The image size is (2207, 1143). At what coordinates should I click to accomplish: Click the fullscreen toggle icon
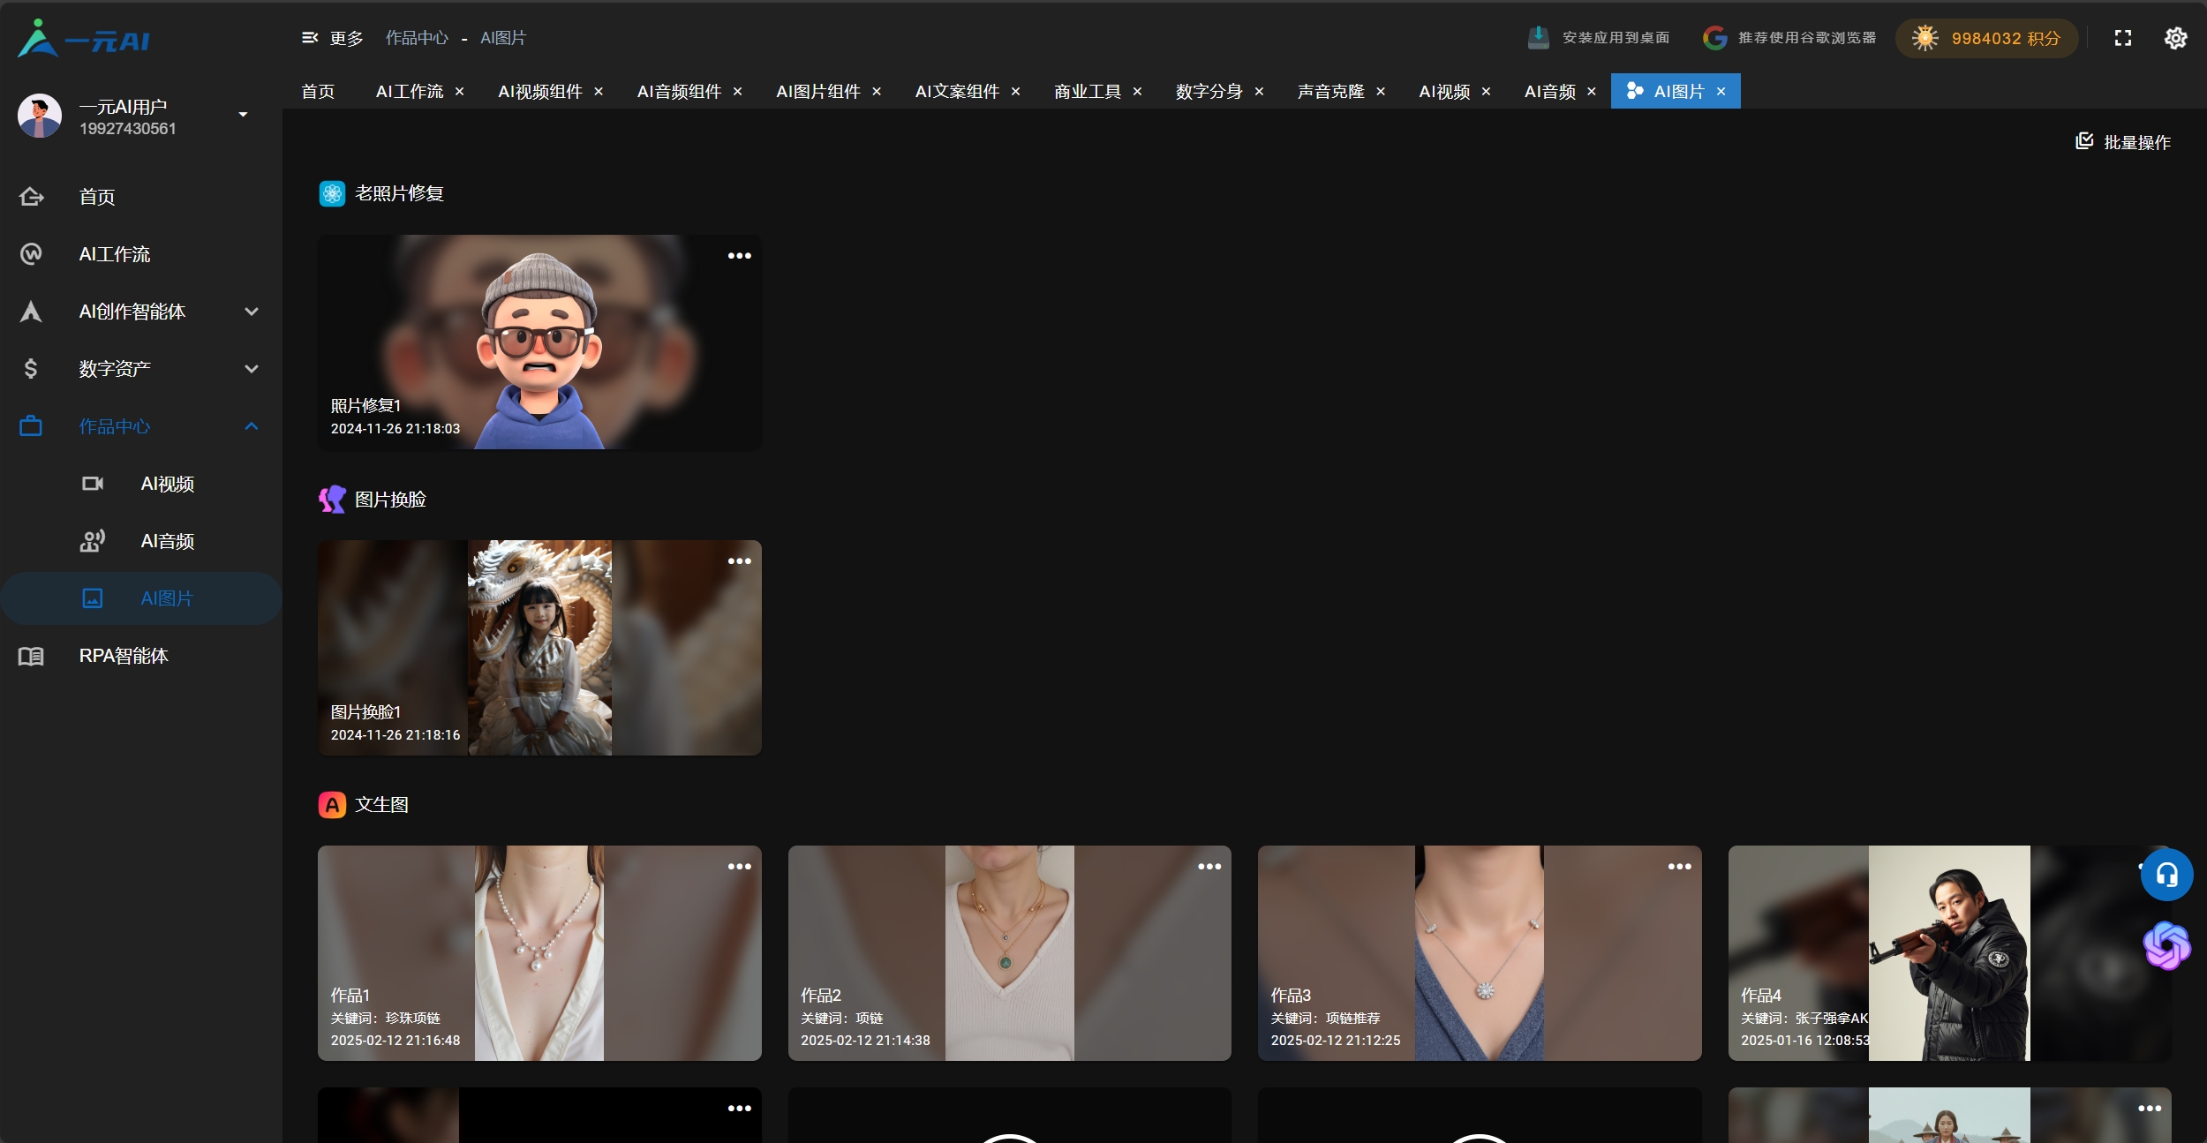coord(2122,38)
